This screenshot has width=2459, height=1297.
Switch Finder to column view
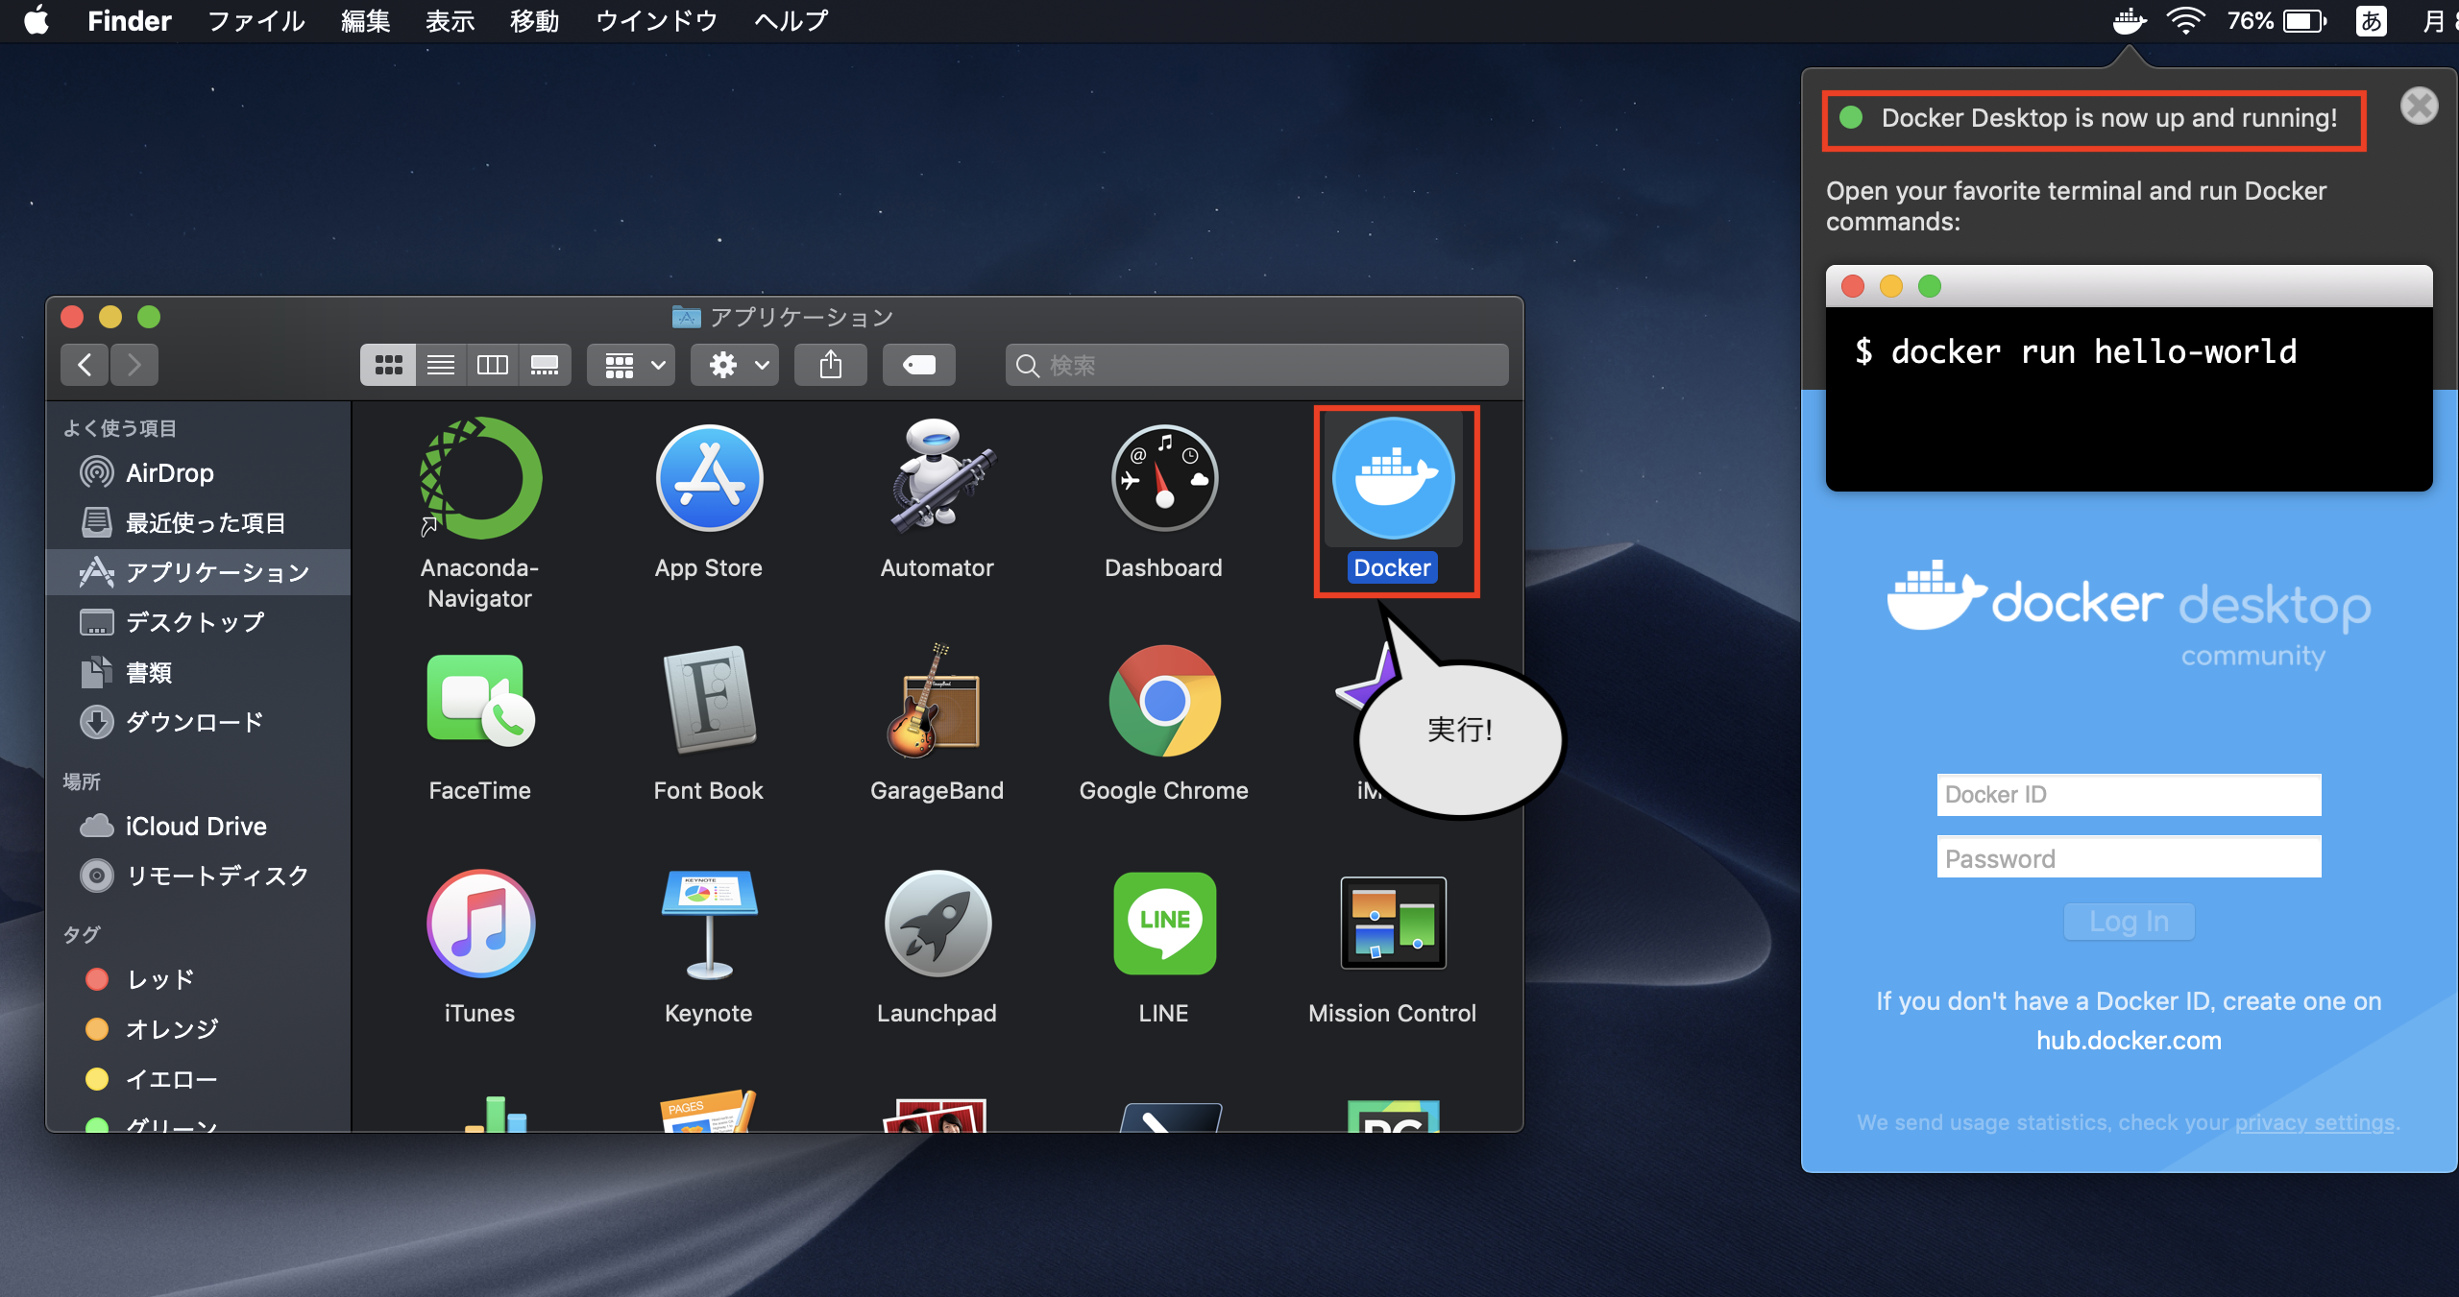click(x=493, y=365)
